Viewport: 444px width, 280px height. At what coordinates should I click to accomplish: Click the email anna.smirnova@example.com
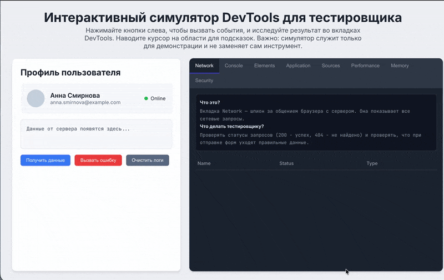click(x=85, y=102)
